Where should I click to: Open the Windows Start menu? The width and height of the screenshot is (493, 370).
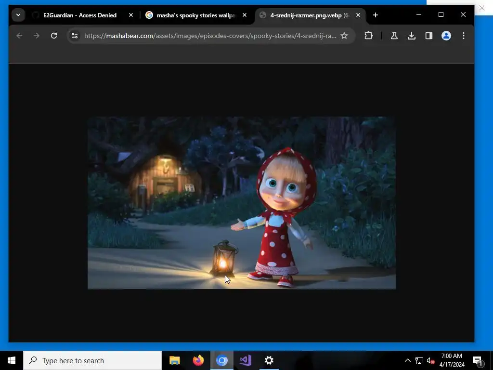tap(12, 360)
